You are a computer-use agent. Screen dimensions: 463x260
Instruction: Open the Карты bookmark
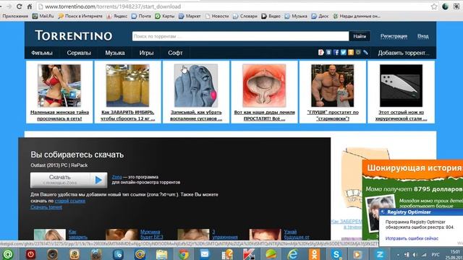click(x=165, y=16)
